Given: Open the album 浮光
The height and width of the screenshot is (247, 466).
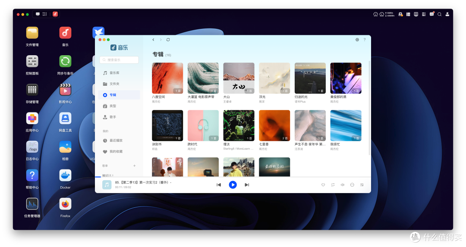Looking at the screenshot, I should point(274,78).
